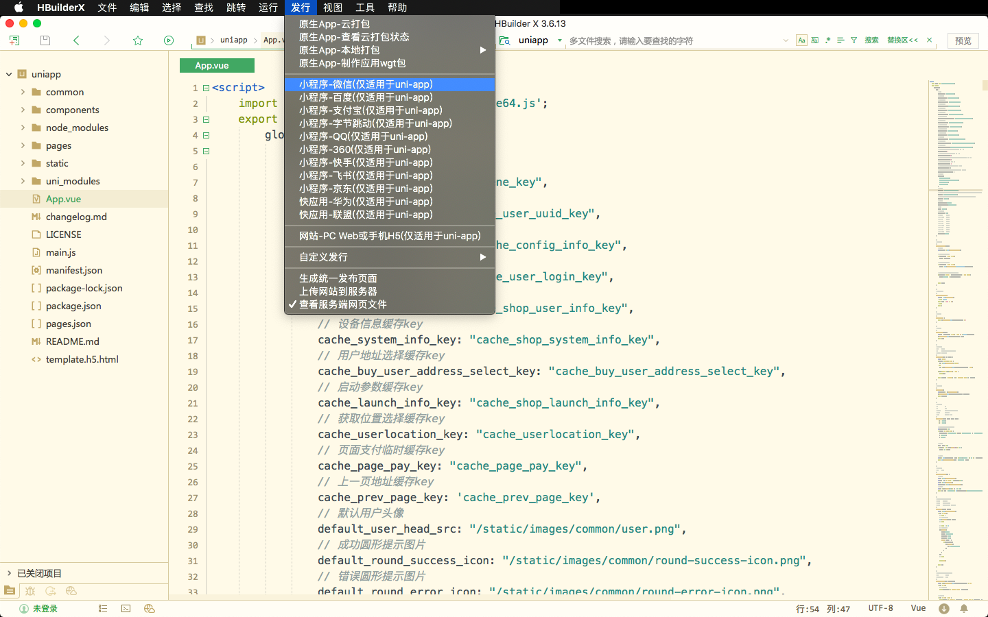Screen dimensions: 988x617
Task: Click the App.vue editor tab
Action: [x=217, y=66]
